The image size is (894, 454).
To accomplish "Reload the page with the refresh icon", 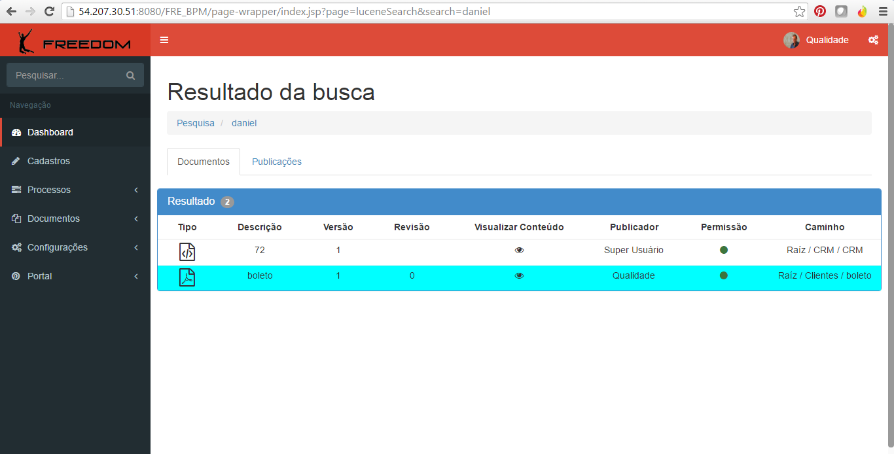I will click(x=49, y=11).
